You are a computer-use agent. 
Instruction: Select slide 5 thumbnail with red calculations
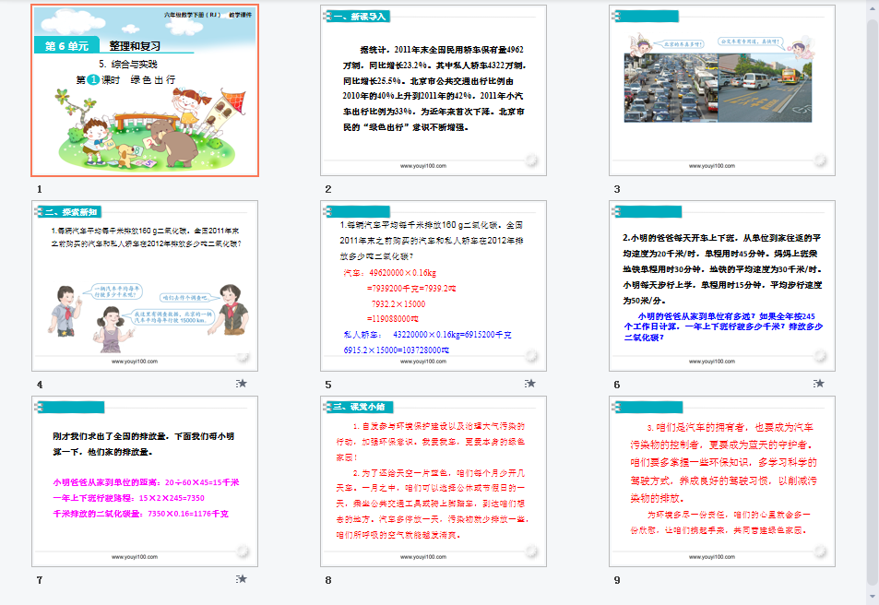pos(434,286)
